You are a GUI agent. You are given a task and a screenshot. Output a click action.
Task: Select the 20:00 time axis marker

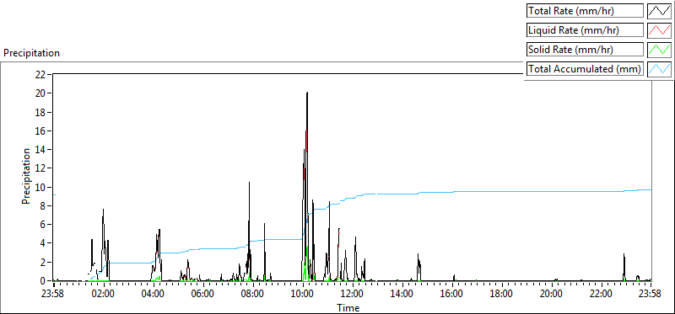tap(552, 295)
